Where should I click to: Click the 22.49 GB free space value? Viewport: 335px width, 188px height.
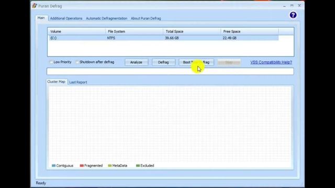coord(229,38)
